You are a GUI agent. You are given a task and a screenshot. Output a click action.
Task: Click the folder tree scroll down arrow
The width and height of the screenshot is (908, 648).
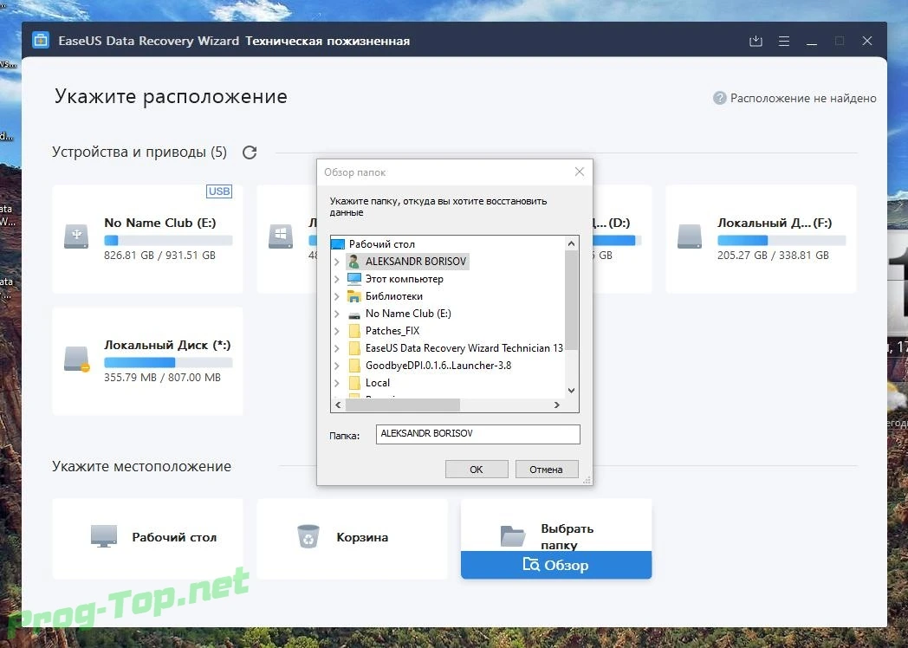pyautogui.click(x=571, y=391)
